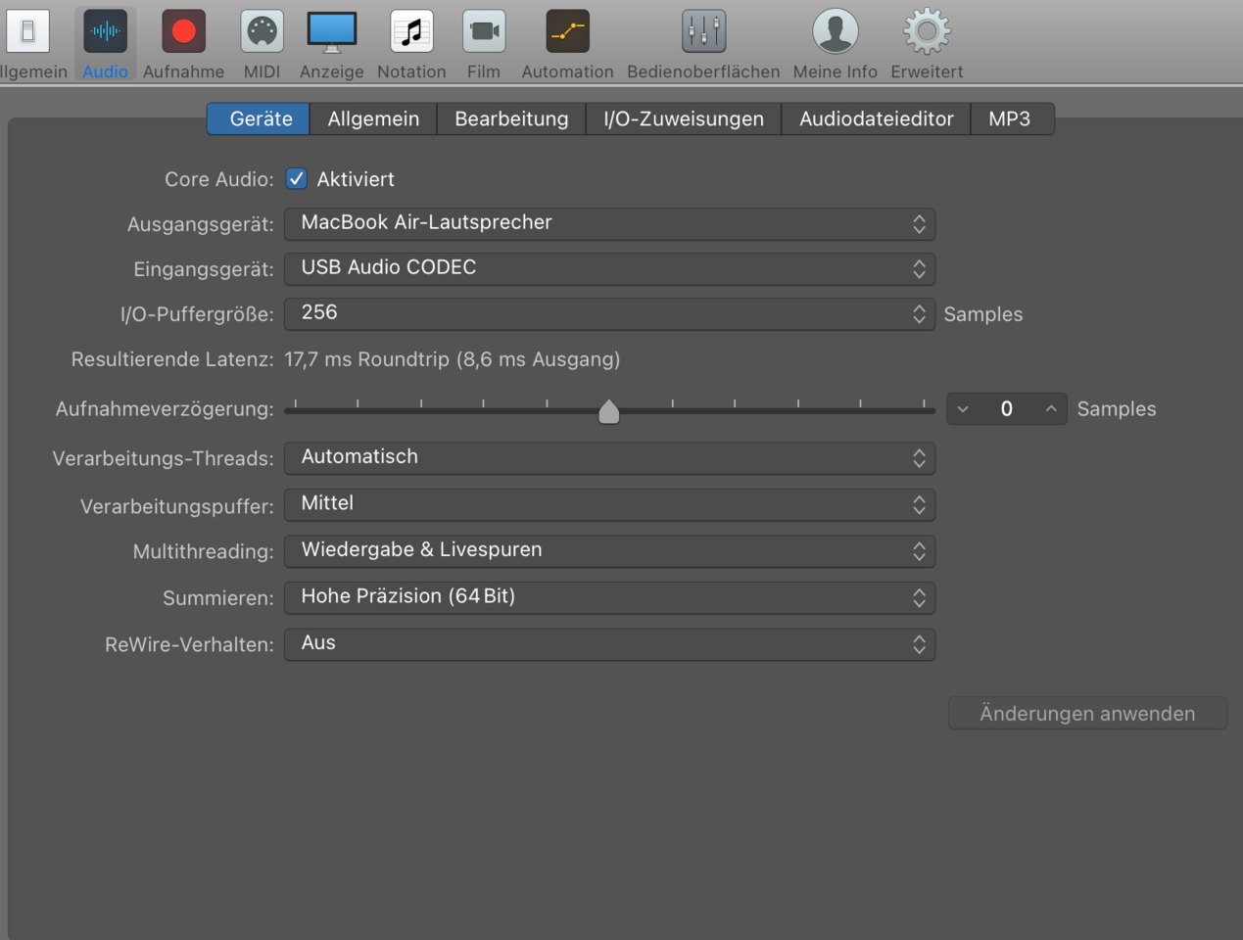Open the MIDI preferences icon
Image resolution: width=1243 pixels, height=940 pixels.
click(x=262, y=32)
